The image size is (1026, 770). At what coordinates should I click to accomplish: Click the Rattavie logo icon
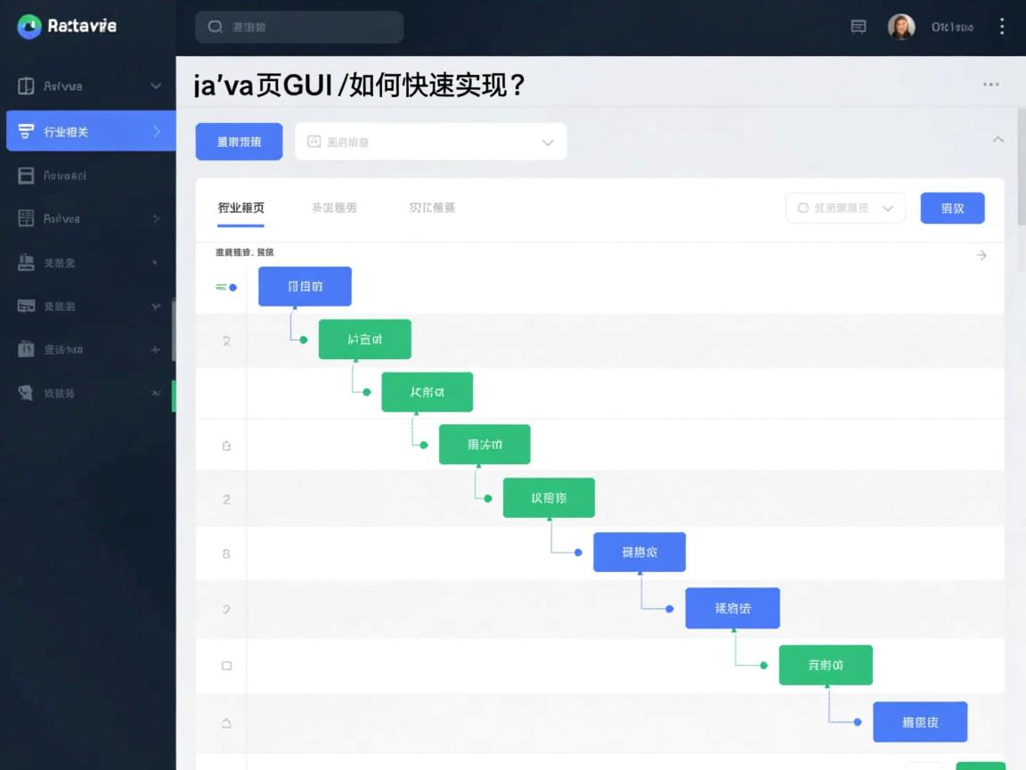pos(30,26)
